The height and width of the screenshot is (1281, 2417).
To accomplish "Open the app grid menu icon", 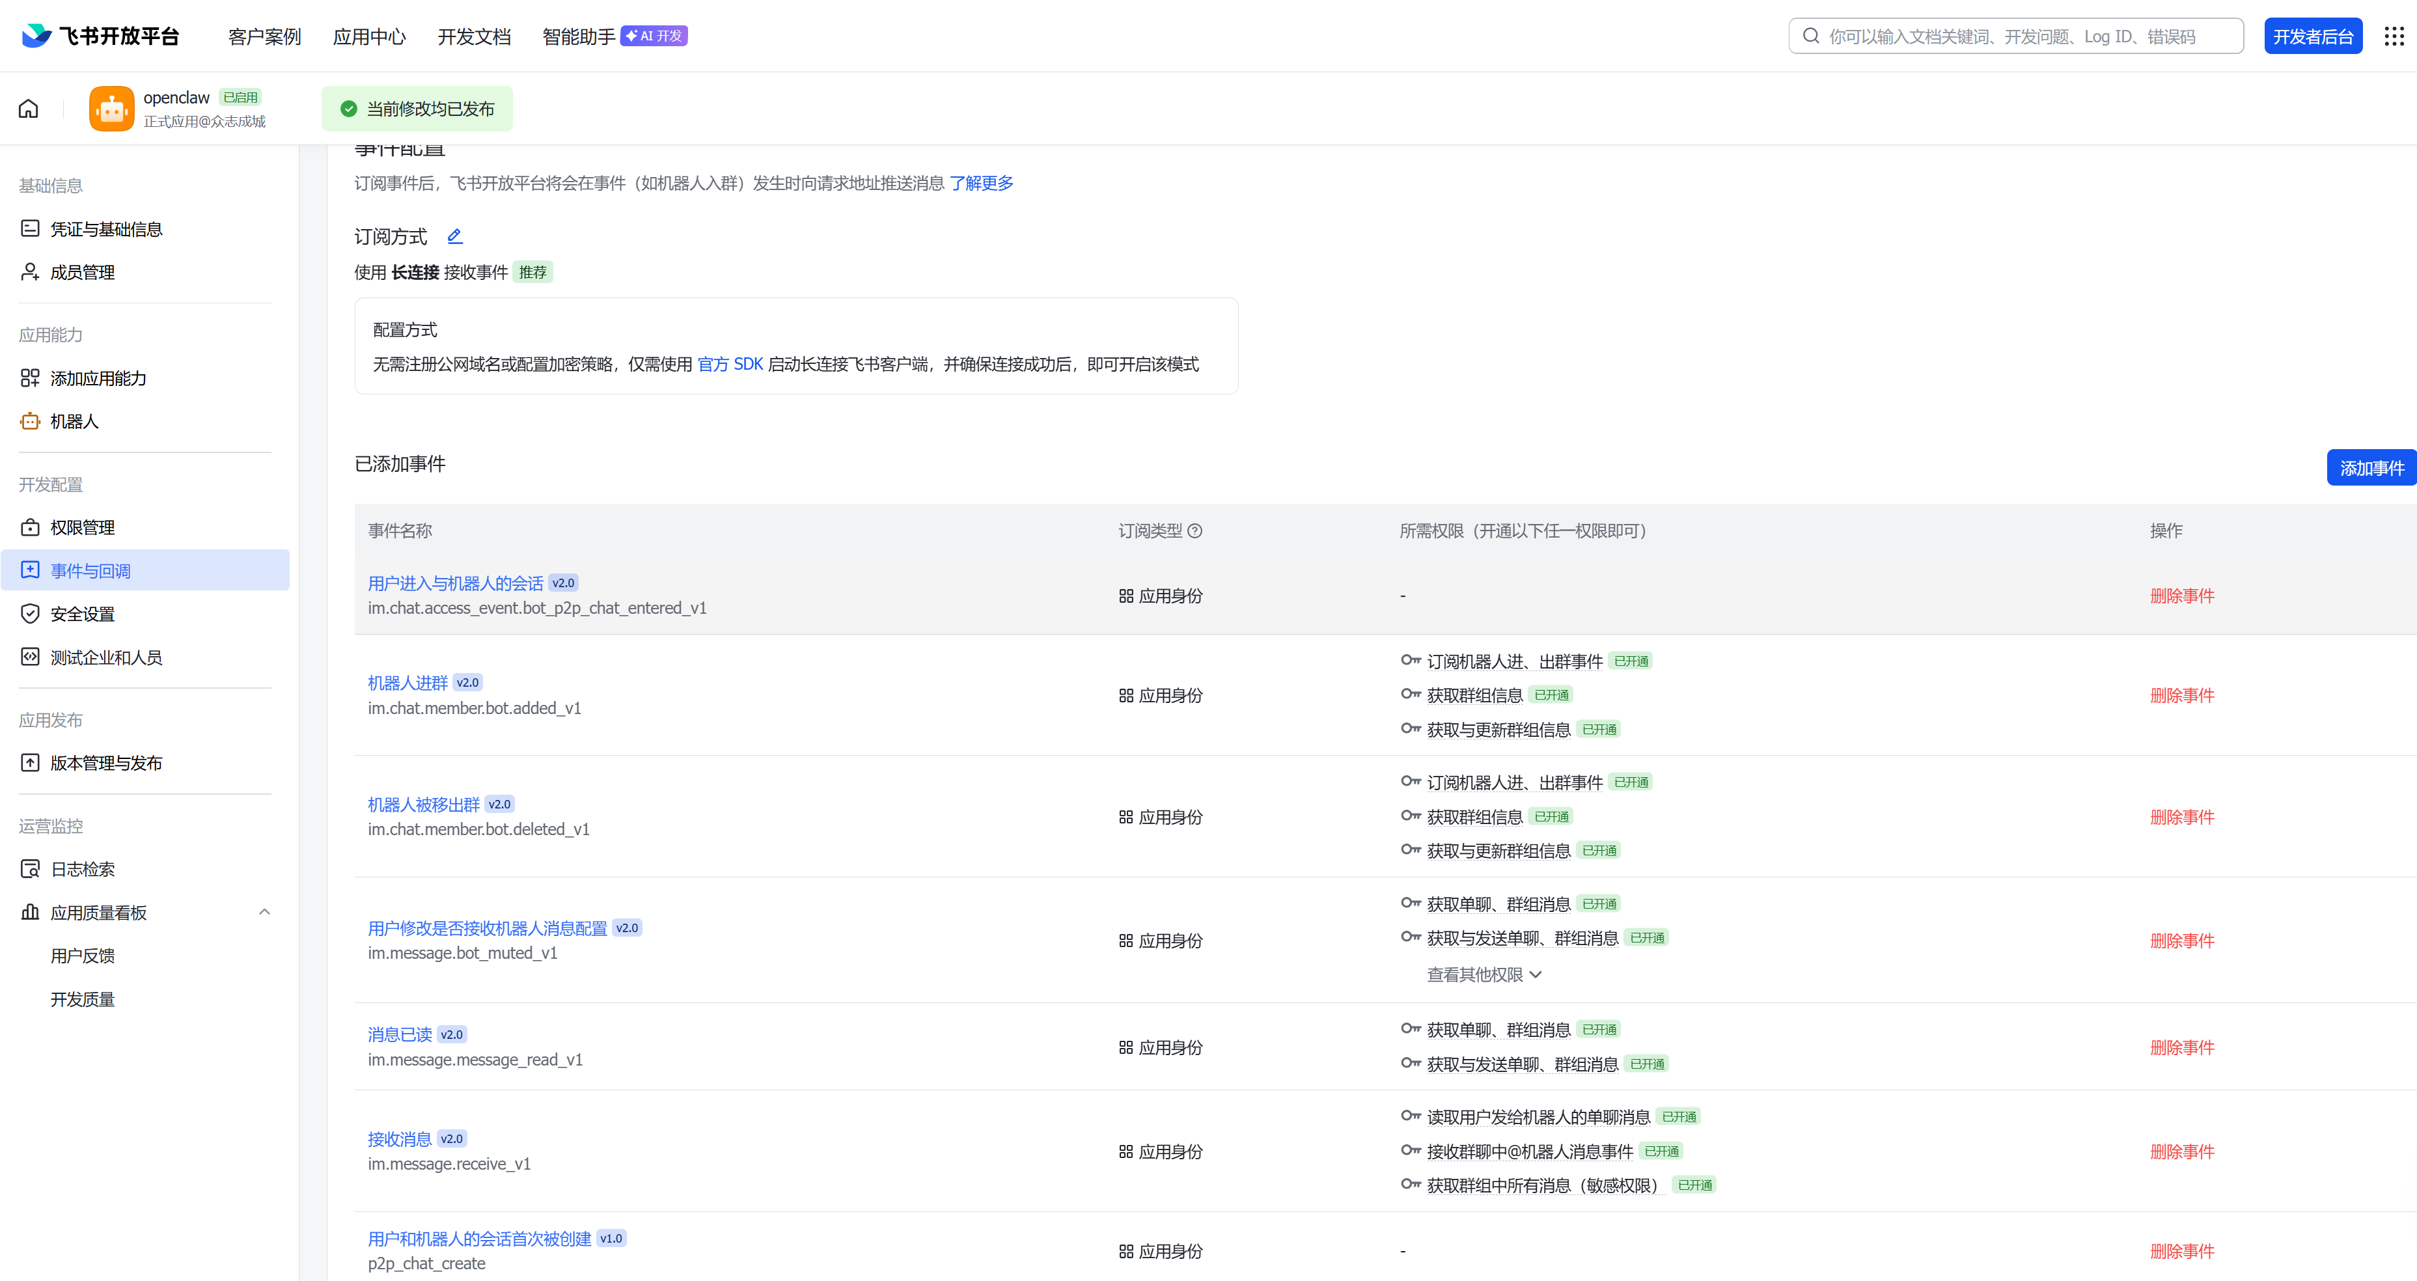I will [2394, 36].
